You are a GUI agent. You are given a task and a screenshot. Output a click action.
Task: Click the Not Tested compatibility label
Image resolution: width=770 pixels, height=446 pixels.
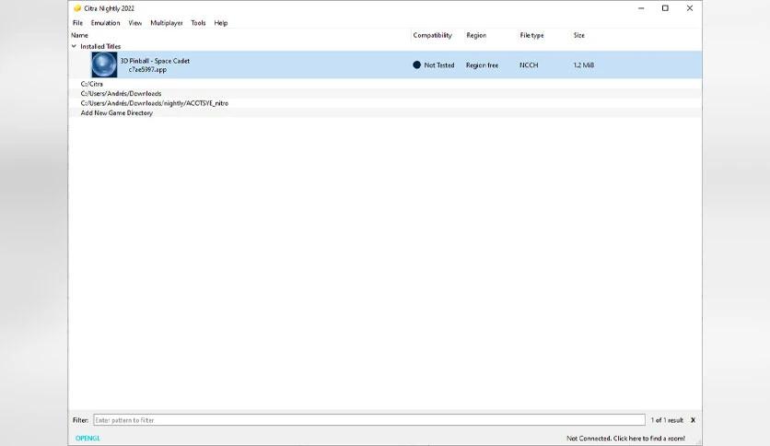tap(439, 65)
